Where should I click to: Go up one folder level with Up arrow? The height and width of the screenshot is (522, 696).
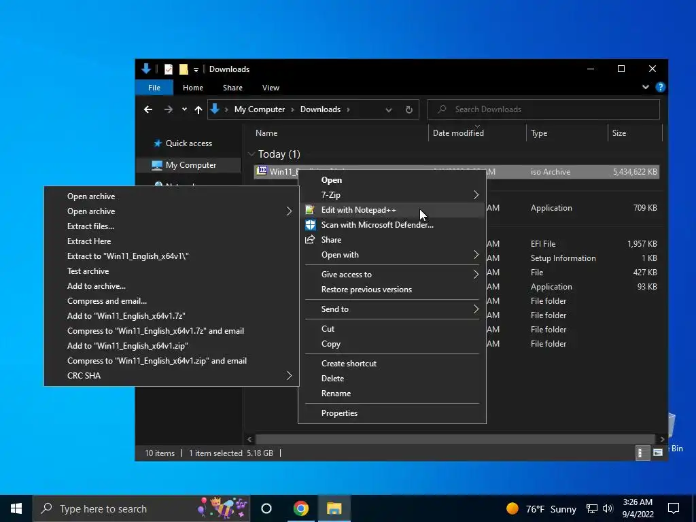[x=198, y=109]
